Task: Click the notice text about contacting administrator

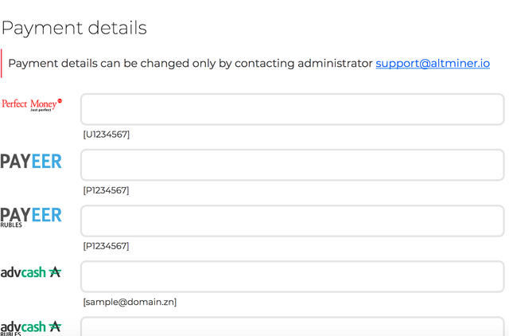Action: [x=190, y=64]
